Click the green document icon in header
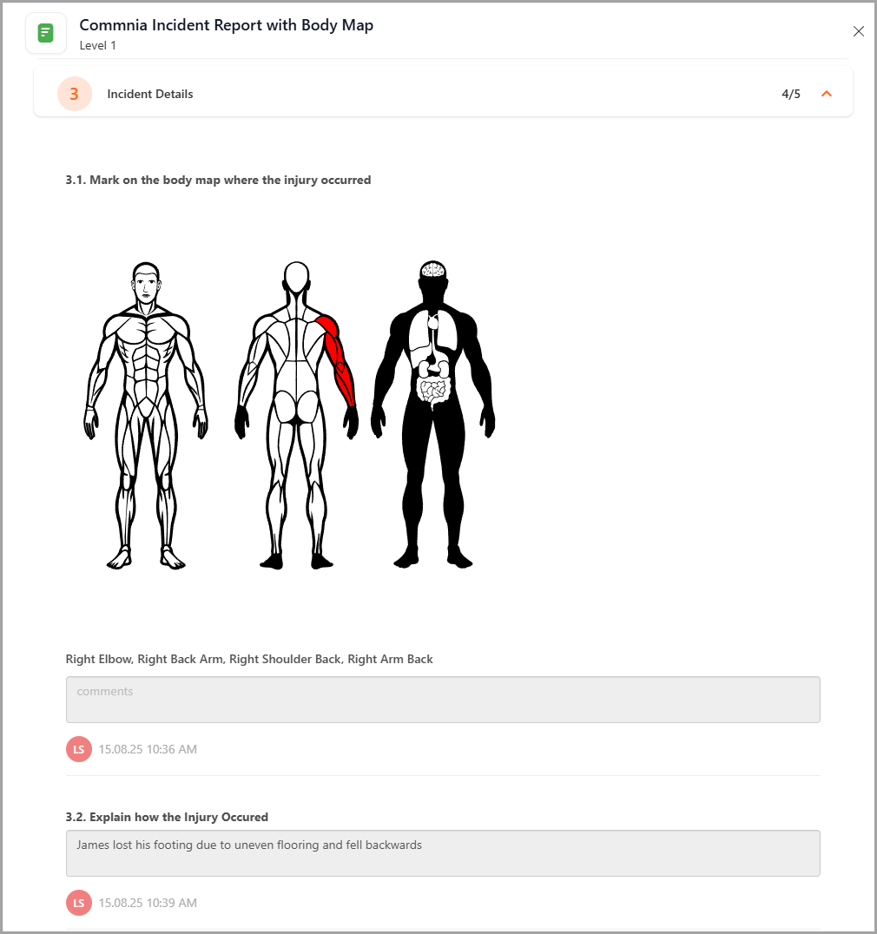The image size is (877, 934). (x=46, y=33)
